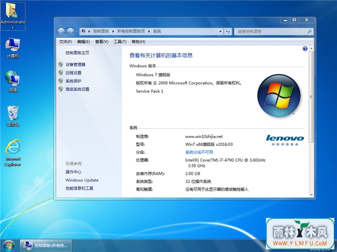This screenshot has height=252, width=337.
Task: Click the shield icon beside 系统保护
Action: click(61, 81)
